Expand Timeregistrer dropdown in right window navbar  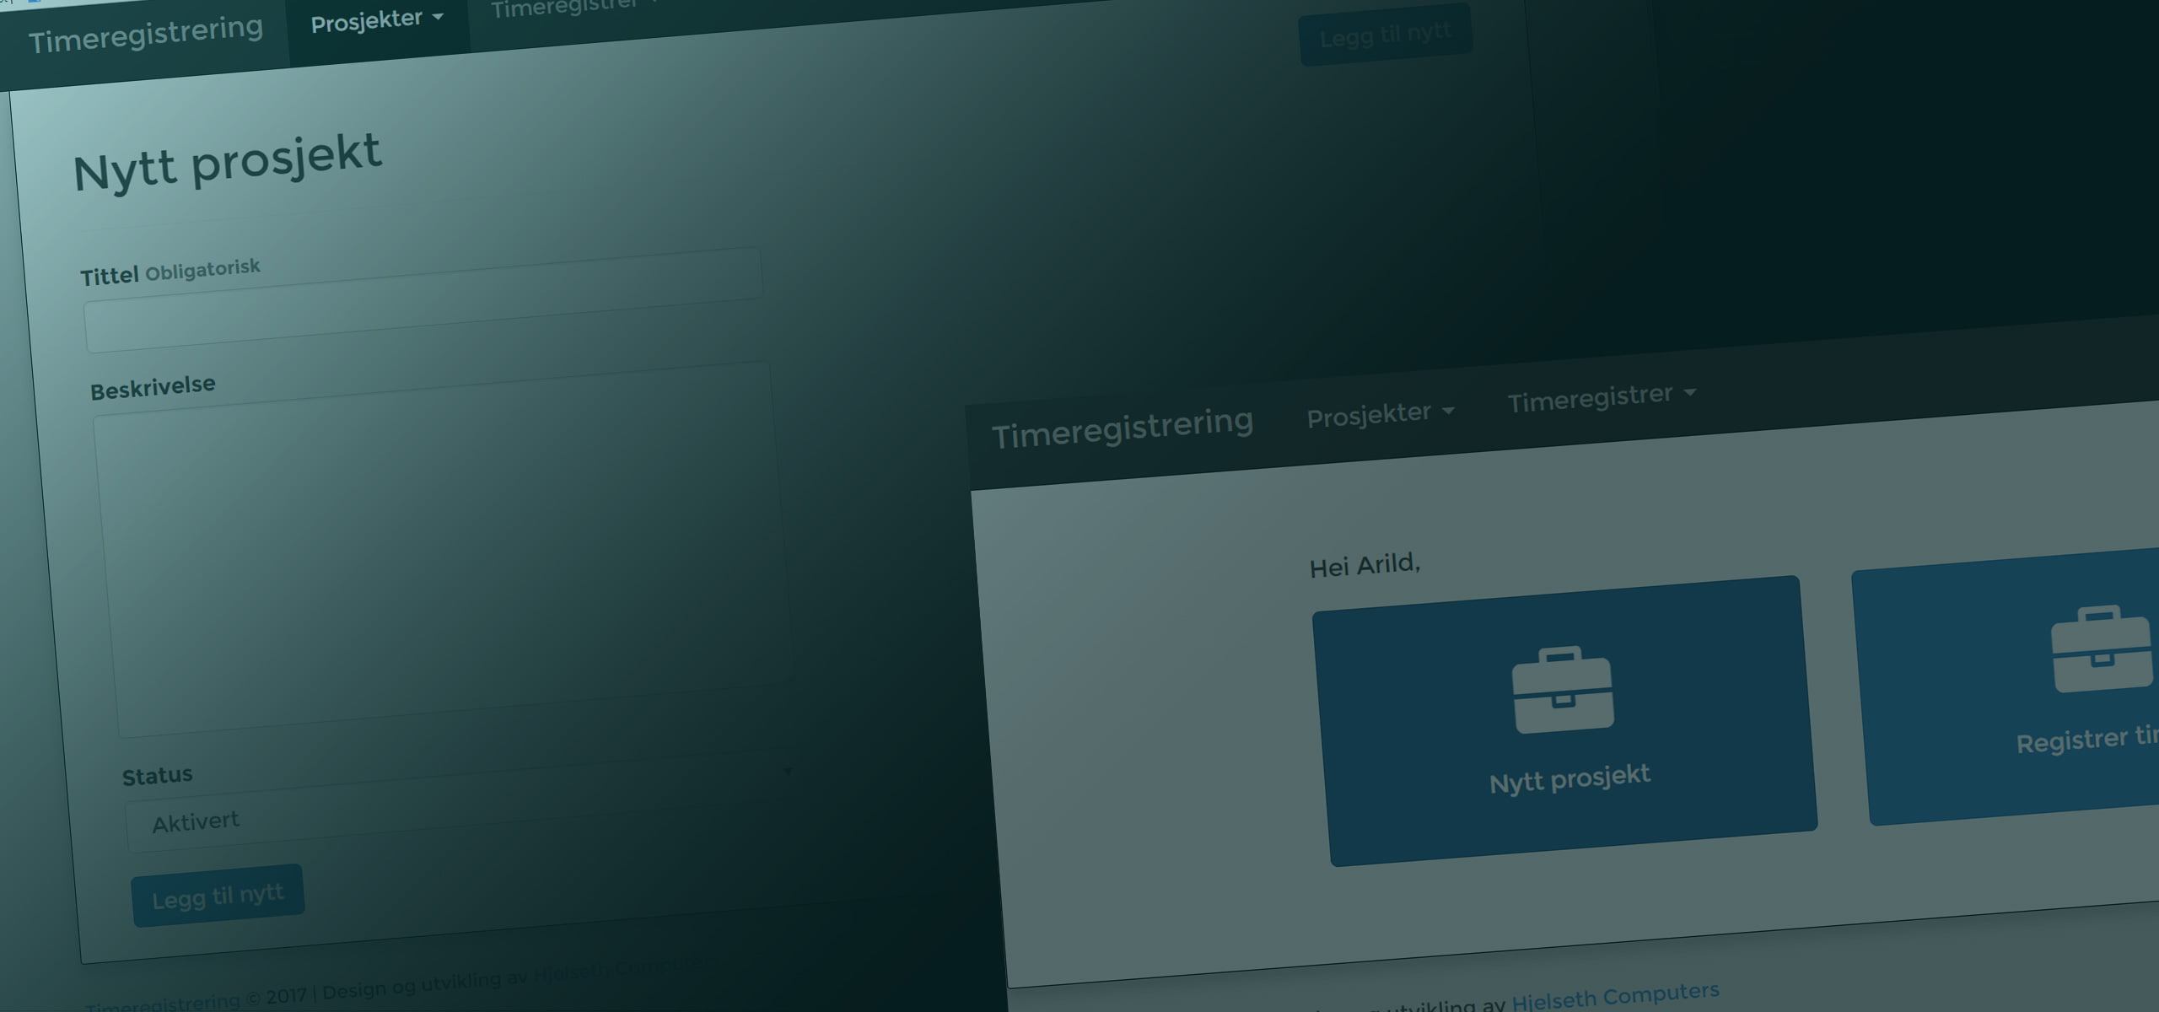[x=1602, y=397]
